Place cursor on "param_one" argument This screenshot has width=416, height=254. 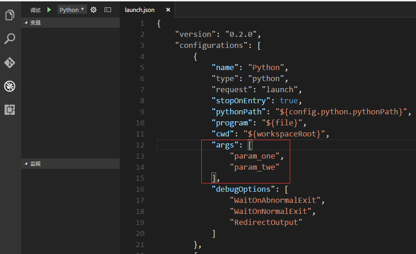coord(254,156)
